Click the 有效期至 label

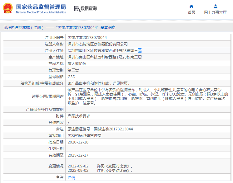(56, 155)
